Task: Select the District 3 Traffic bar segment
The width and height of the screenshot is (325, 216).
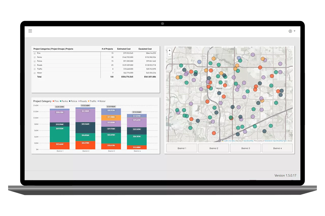Action: tap(111, 117)
